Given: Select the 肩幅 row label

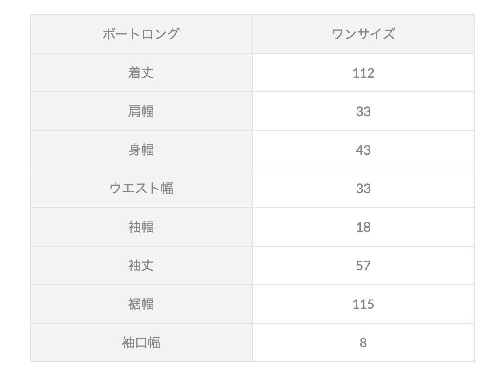Looking at the screenshot, I should [141, 111].
